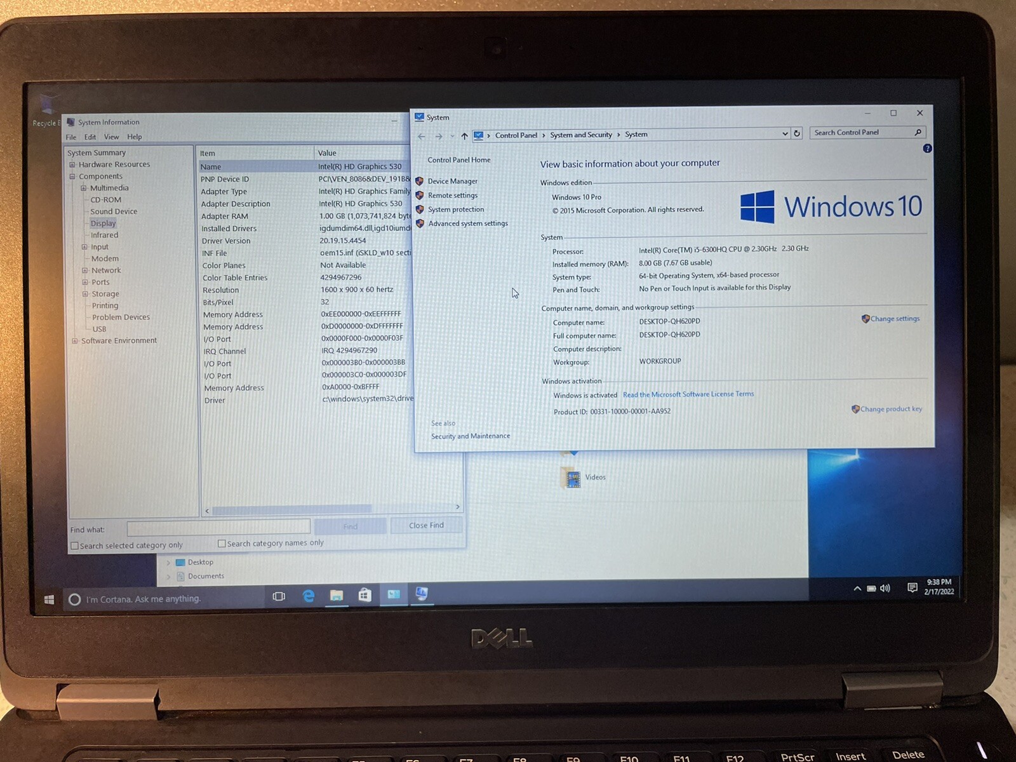Open Help menu in System Information

[x=134, y=137]
